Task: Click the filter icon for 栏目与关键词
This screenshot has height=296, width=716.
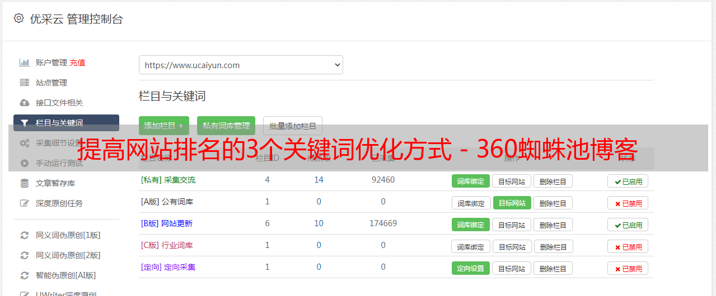Action: coord(25,123)
